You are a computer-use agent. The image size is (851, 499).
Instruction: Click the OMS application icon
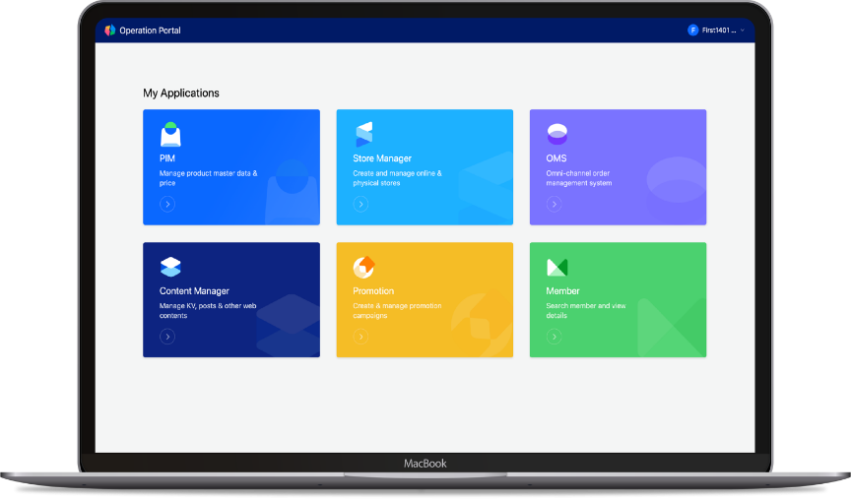(x=557, y=134)
